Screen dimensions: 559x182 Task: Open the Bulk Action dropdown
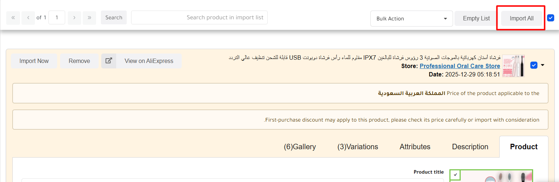[x=412, y=19]
